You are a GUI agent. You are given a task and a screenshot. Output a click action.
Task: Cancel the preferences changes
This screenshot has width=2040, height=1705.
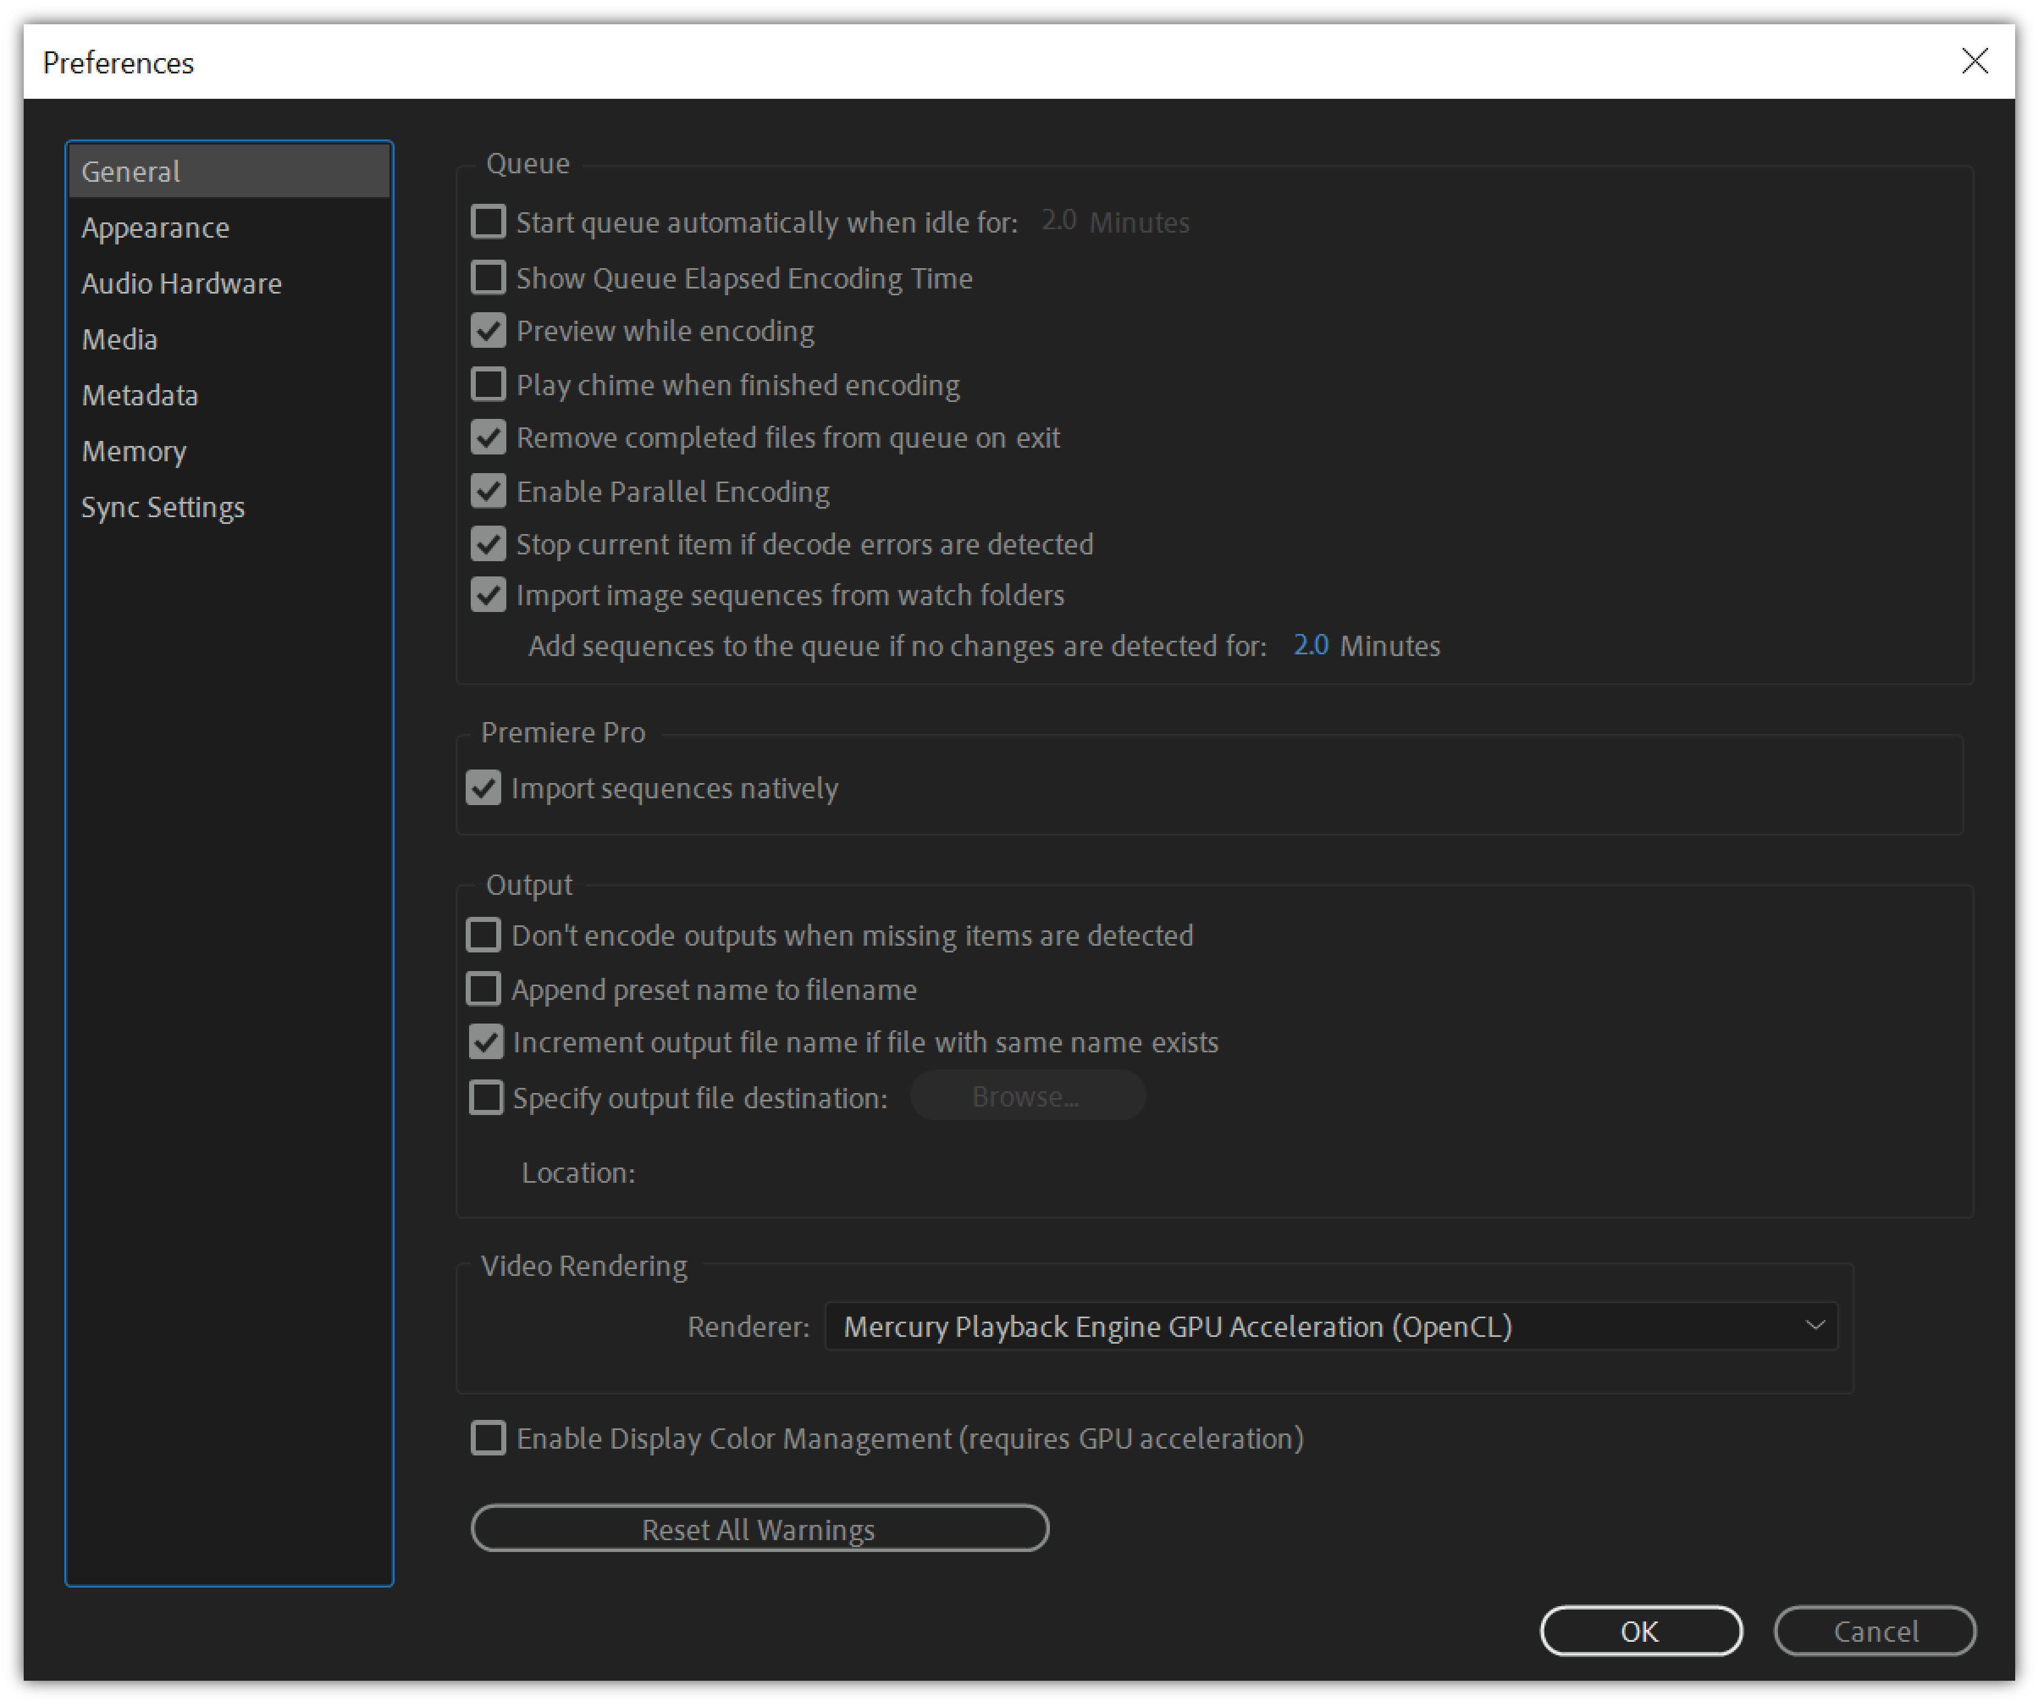pyautogui.click(x=1874, y=1631)
